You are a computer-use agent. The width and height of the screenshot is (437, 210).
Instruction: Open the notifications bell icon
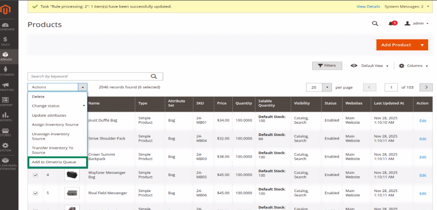point(392,24)
